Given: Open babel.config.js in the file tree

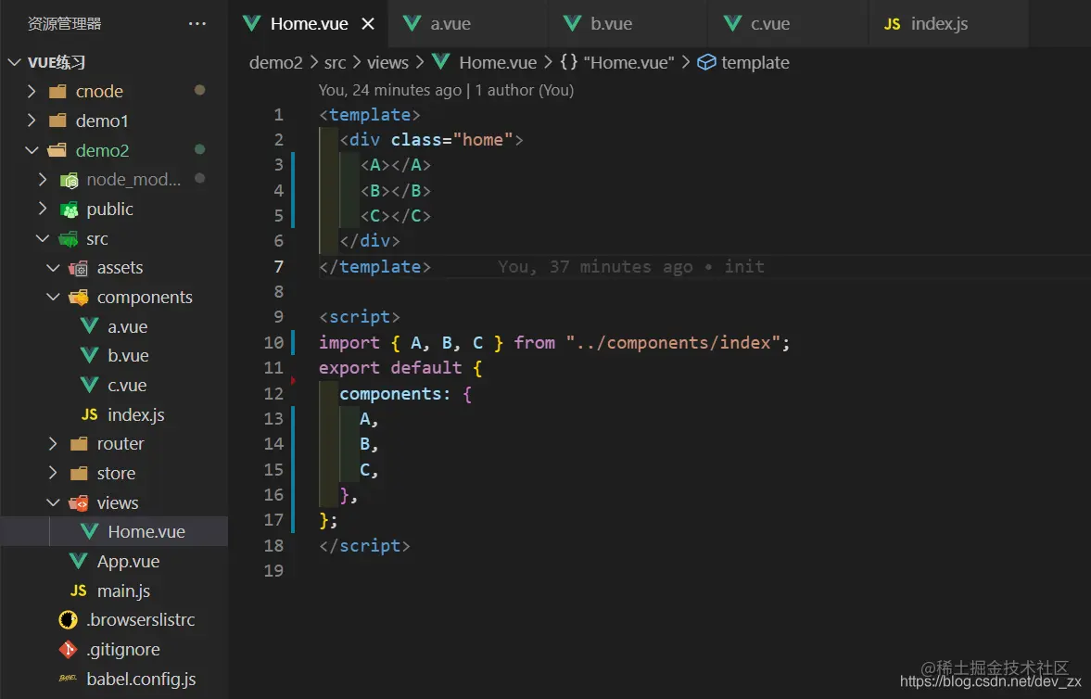Looking at the screenshot, I should (x=141, y=679).
